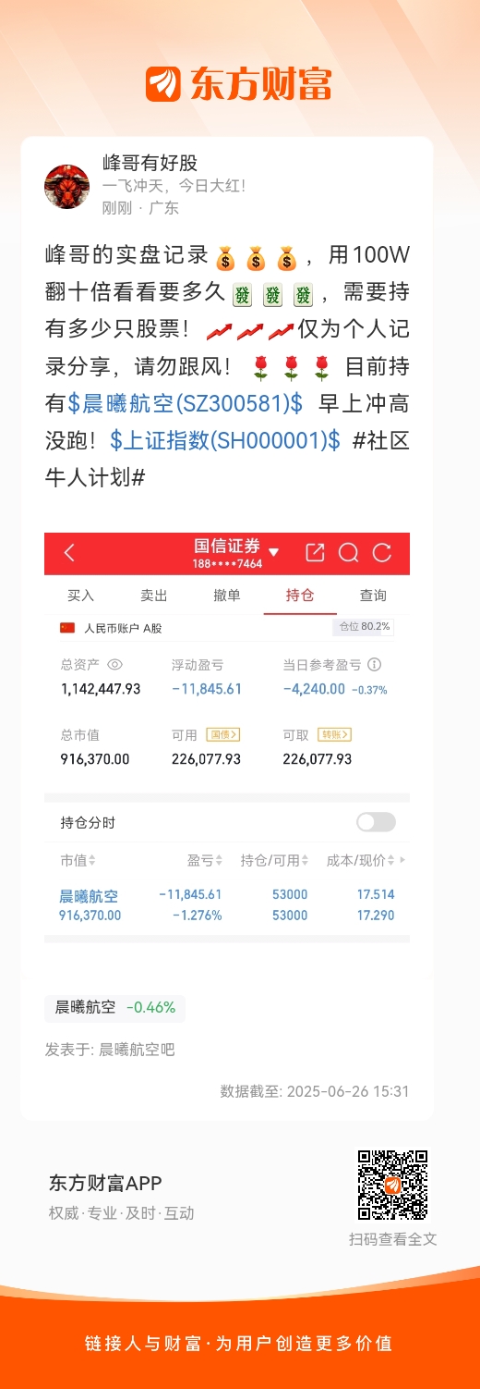Refresh holdings with the circular arrow icon
The image size is (480, 1389).
[x=382, y=553]
